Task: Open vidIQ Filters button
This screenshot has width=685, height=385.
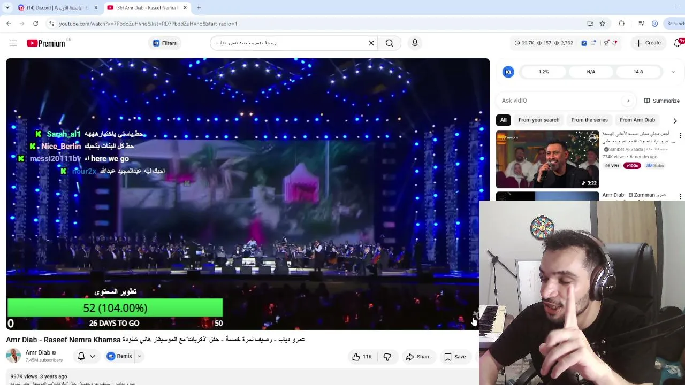Action: 165,43
